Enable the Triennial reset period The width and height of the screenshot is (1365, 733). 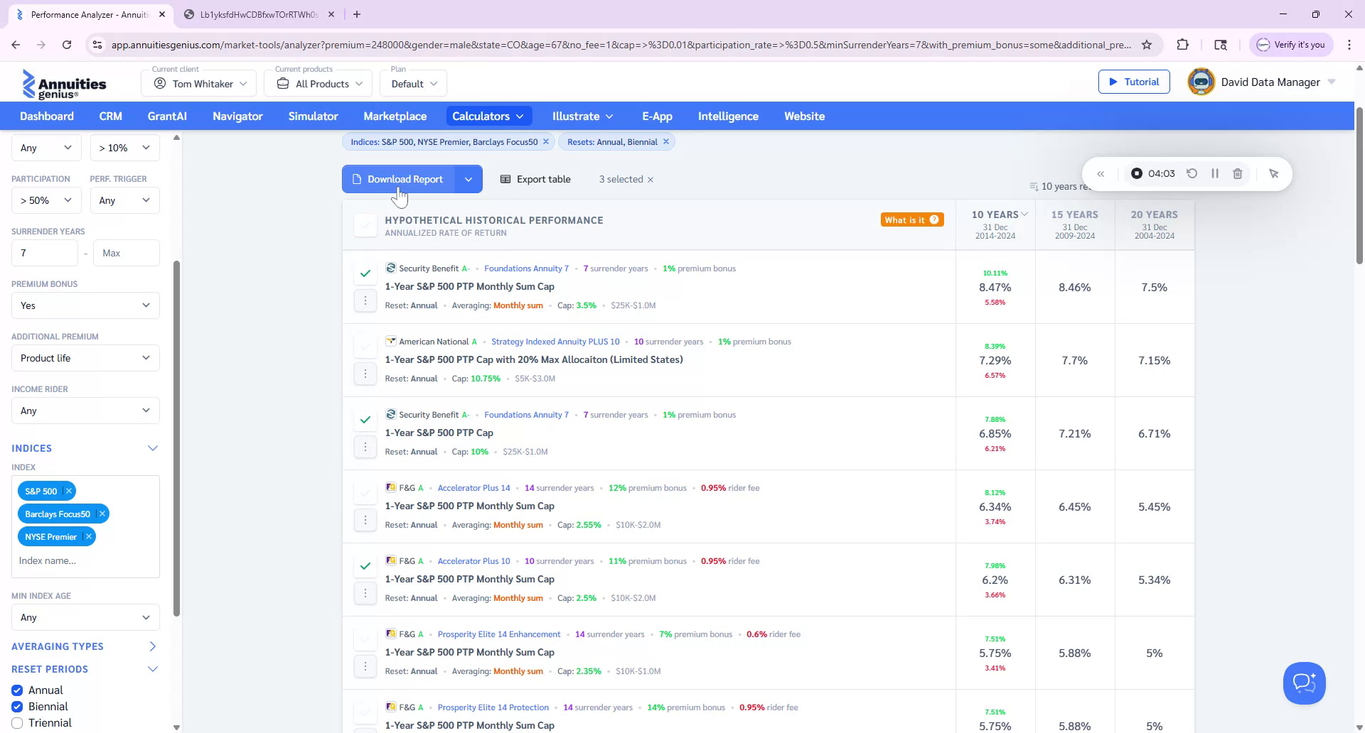(16, 722)
